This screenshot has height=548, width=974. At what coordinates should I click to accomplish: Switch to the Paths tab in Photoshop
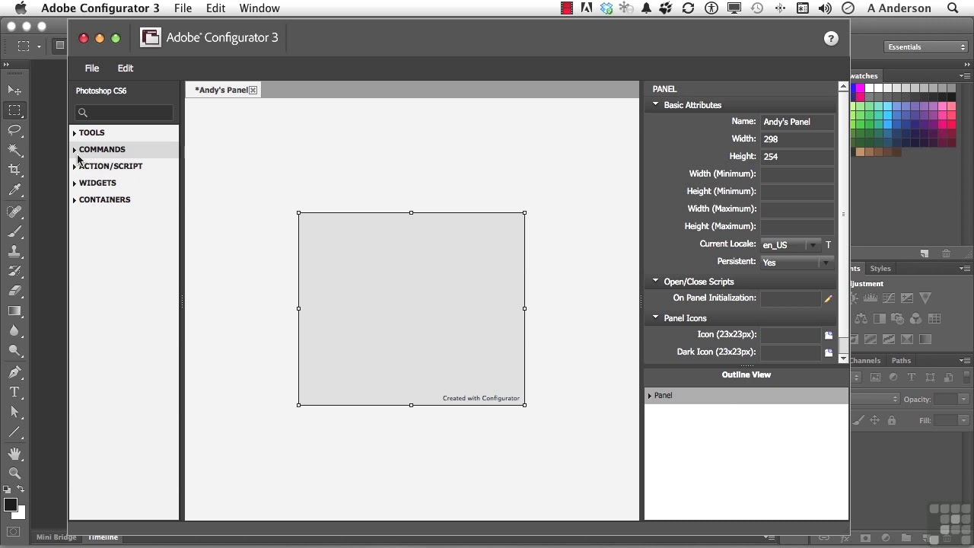pos(901,361)
